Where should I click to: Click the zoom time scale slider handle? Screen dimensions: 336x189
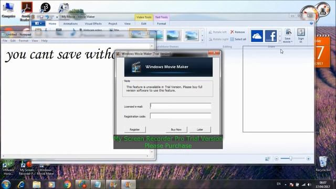point(291,159)
